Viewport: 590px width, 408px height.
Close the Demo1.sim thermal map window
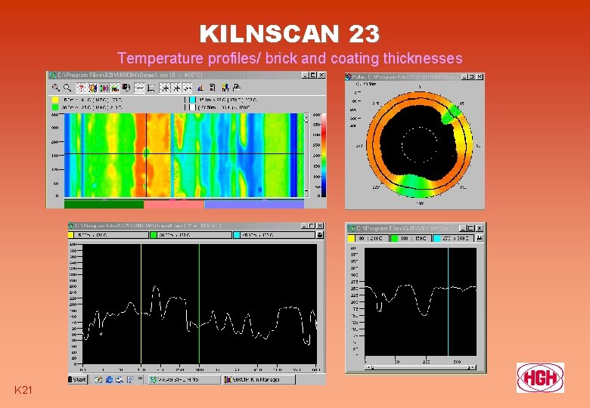coord(321,75)
